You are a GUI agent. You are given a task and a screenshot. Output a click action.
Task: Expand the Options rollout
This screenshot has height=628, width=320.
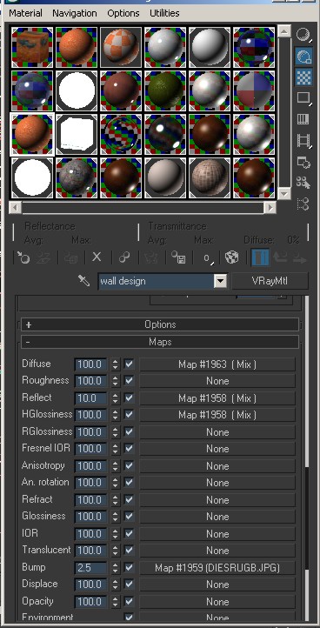160,324
